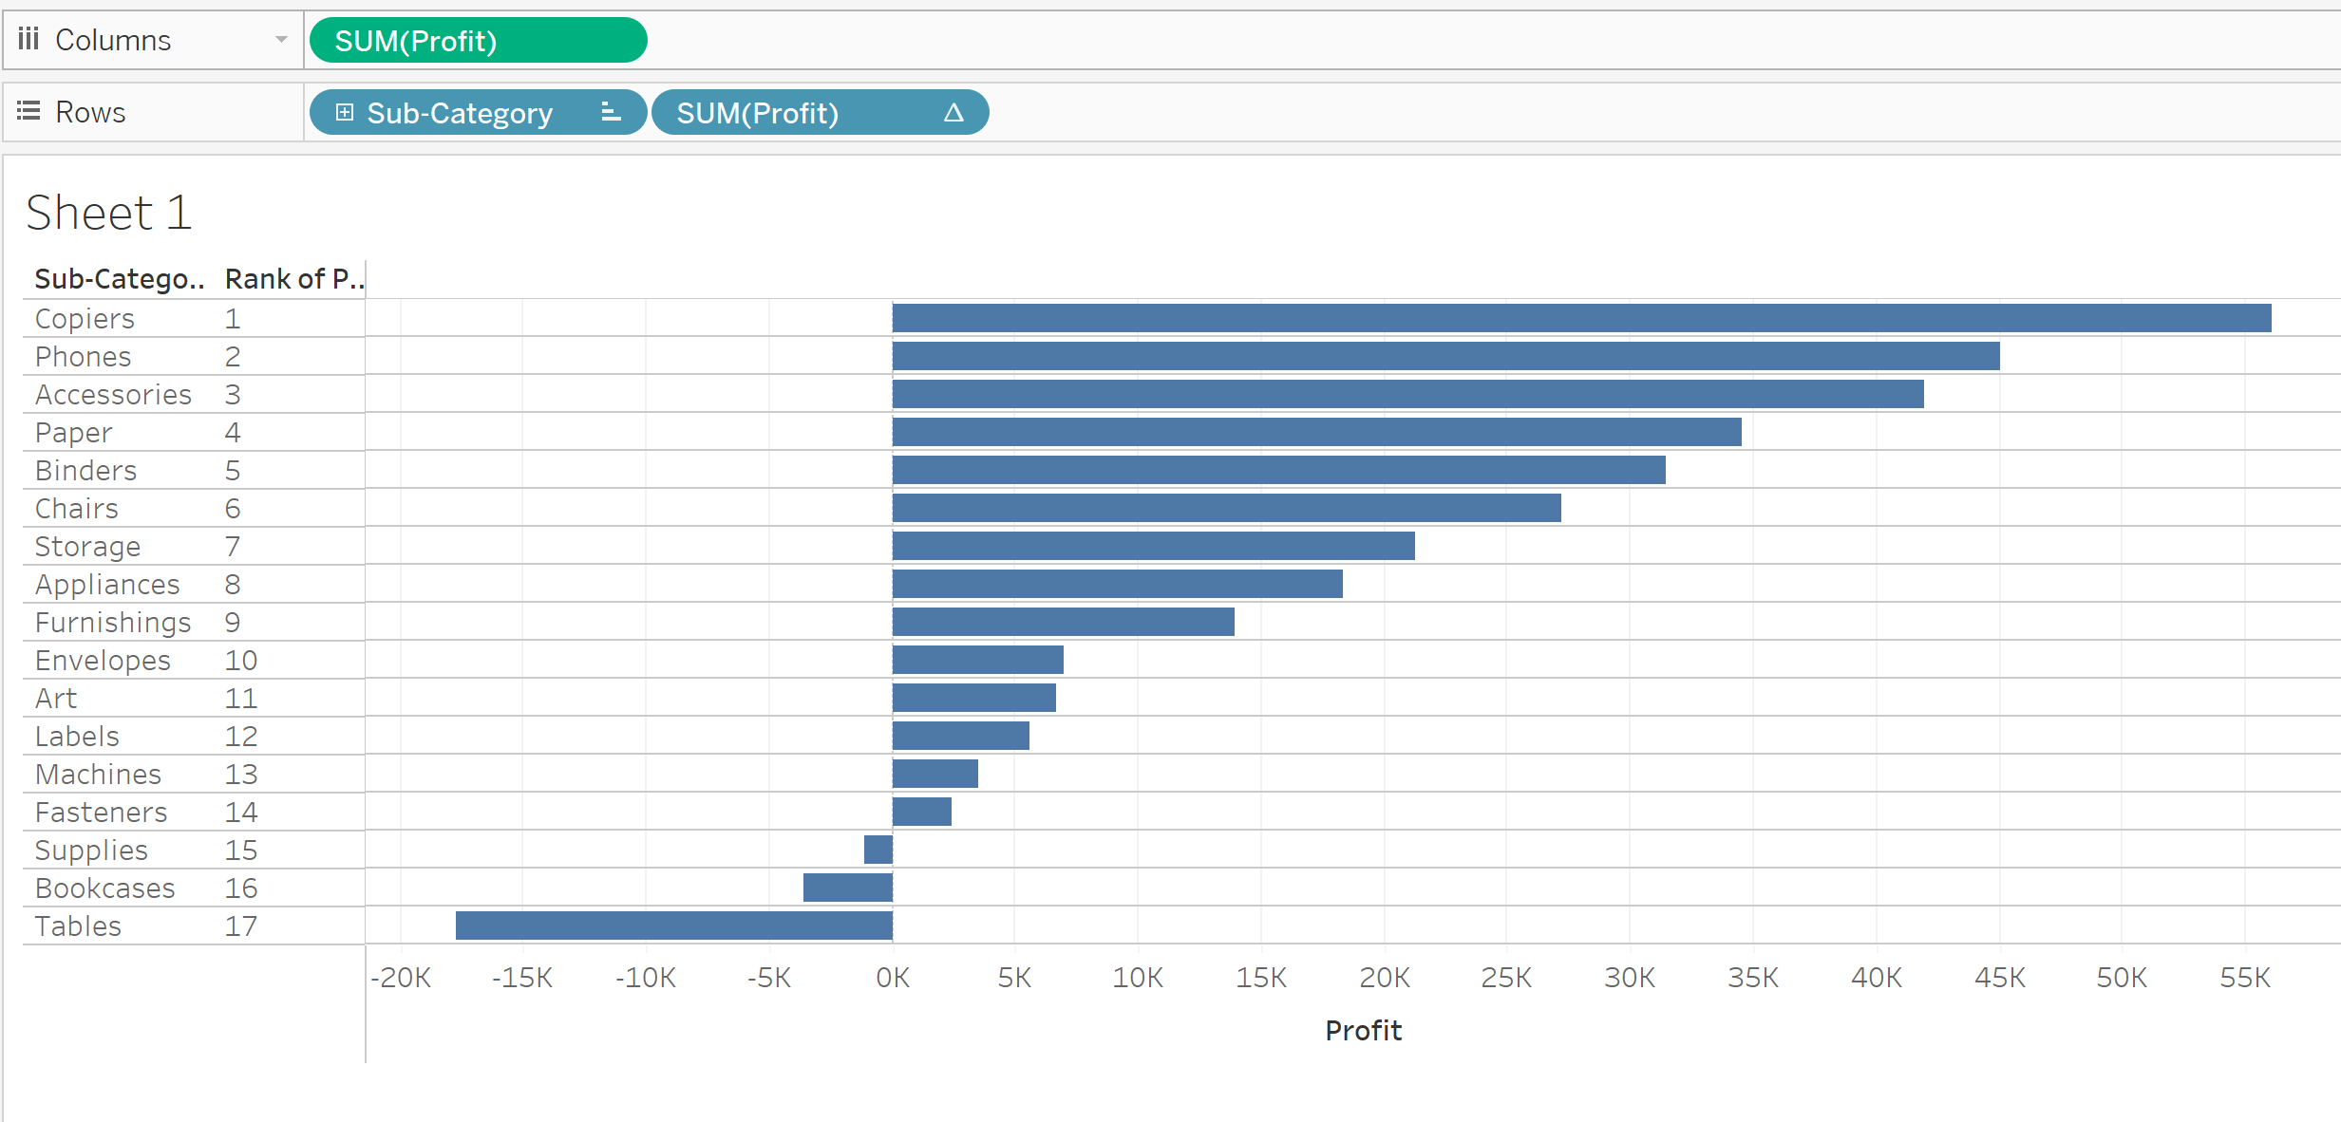The width and height of the screenshot is (2341, 1122).
Task: Select the Accessories profit bar
Action: click(1407, 394)
